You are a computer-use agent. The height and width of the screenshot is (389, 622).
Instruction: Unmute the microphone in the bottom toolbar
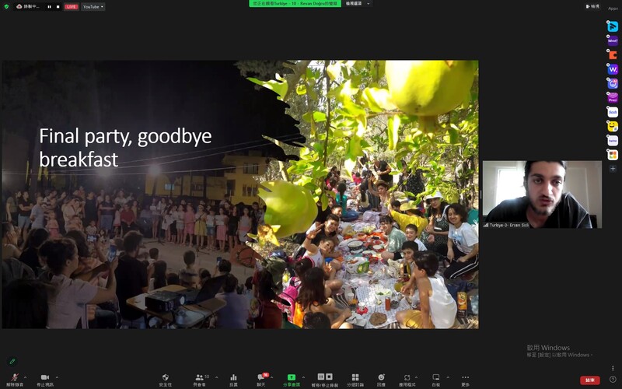pos(15,380)
